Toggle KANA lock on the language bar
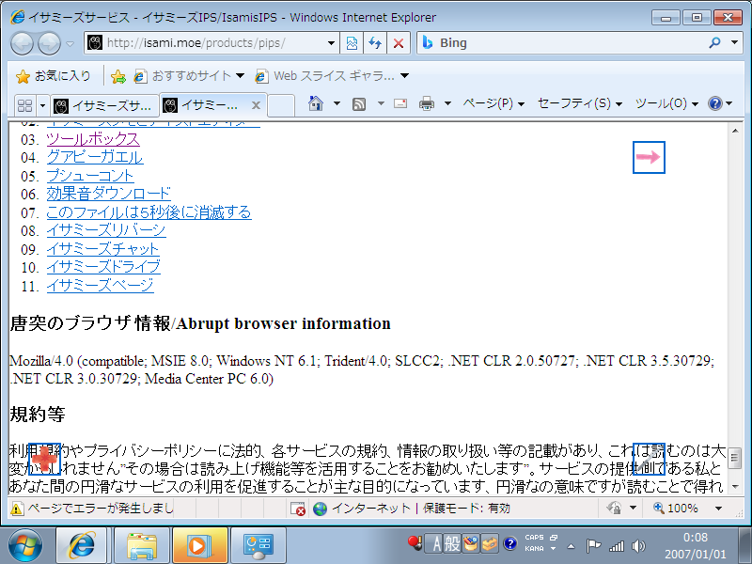 (x=534, y=549)
